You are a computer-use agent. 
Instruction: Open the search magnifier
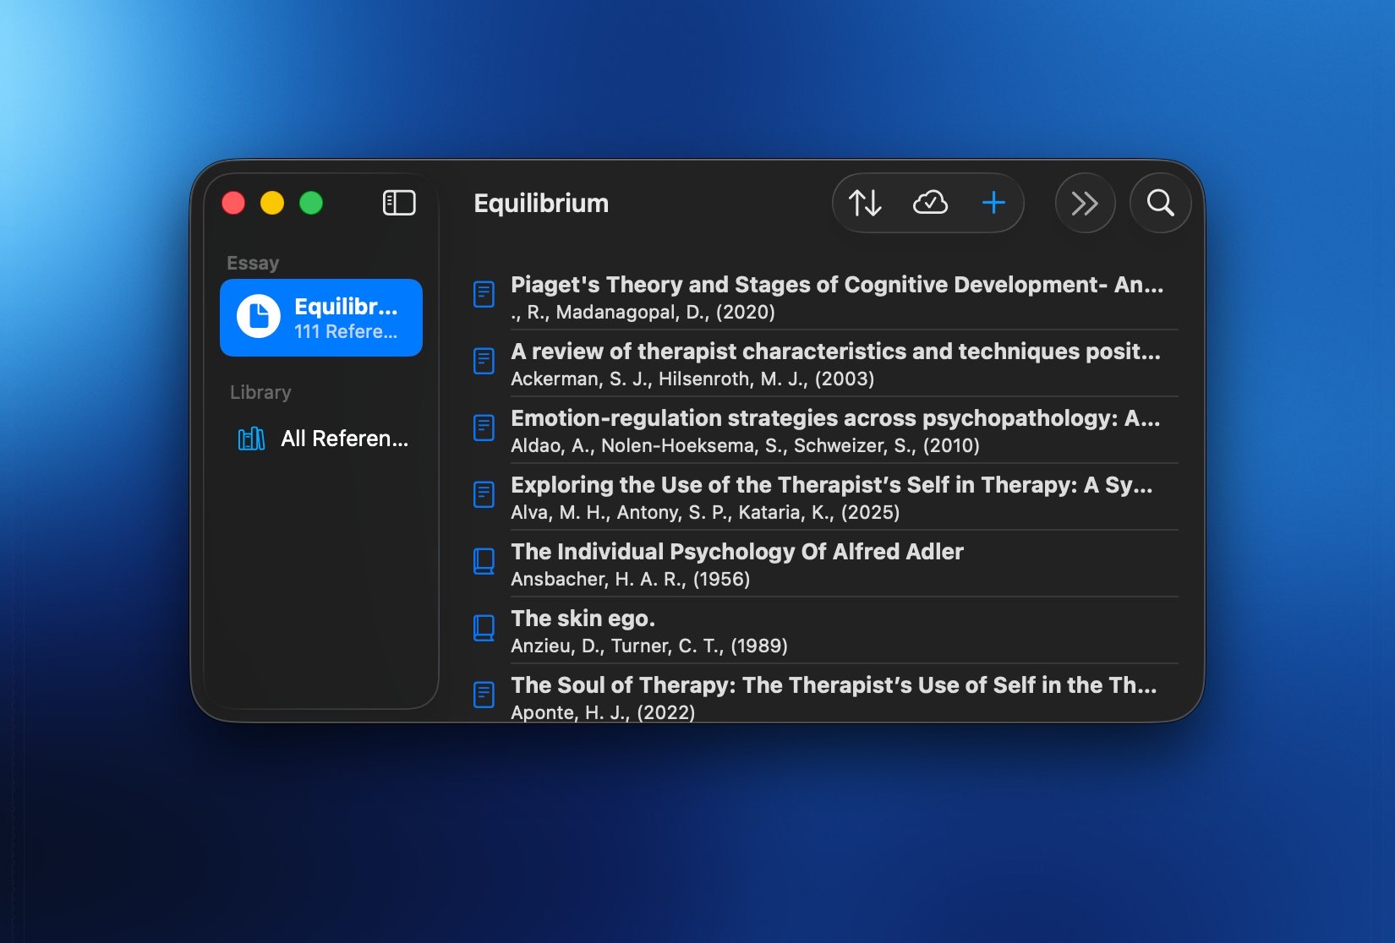[1160, 203]
